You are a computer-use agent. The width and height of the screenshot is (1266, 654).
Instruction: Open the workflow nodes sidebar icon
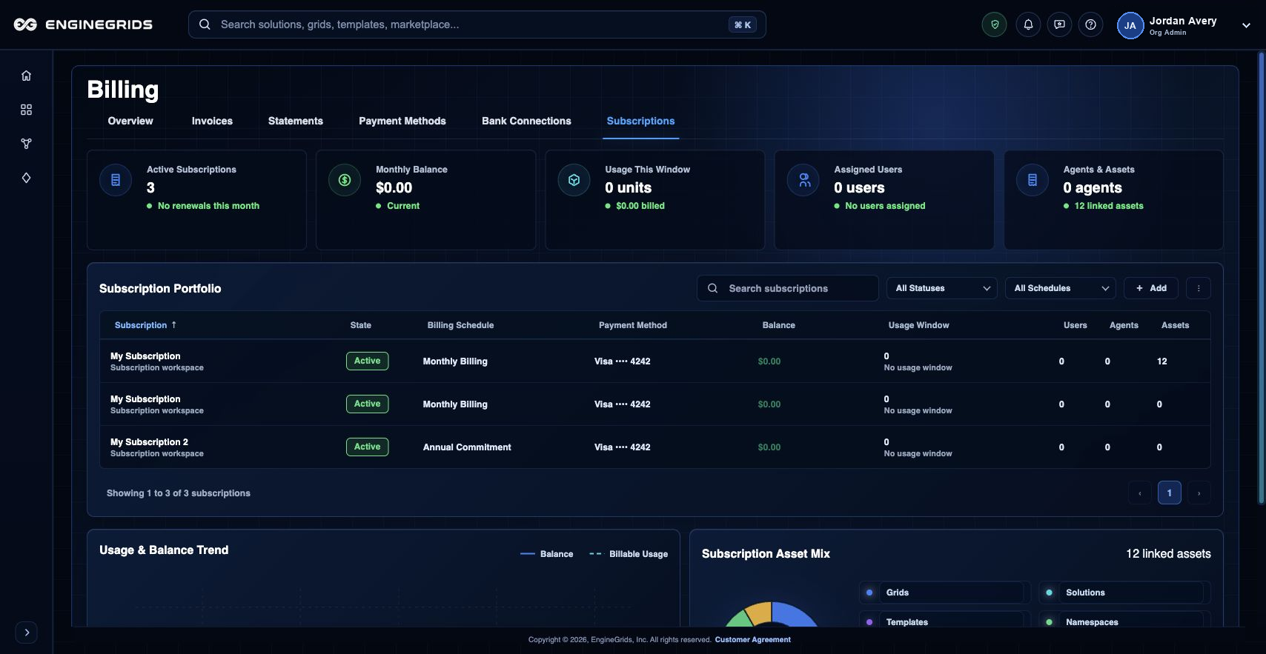tap(26, 144)
